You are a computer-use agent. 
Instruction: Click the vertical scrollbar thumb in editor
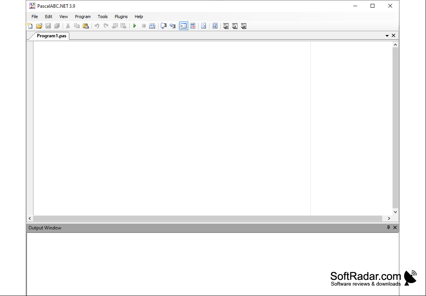395,128
